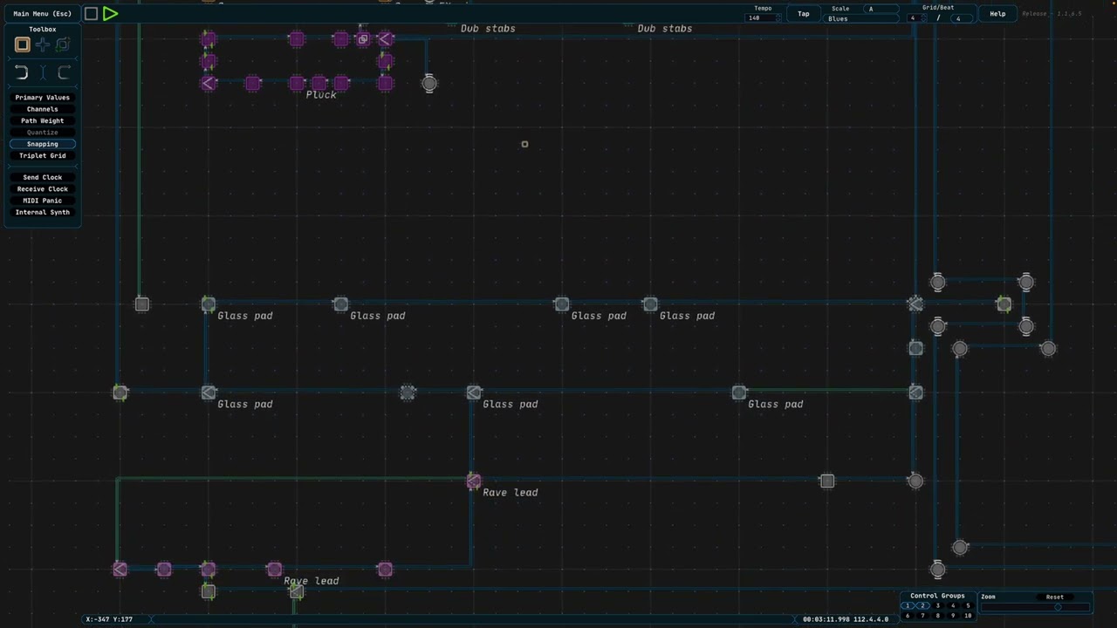Select the green-cornered node tool in Toolbox

click(63, 44)
